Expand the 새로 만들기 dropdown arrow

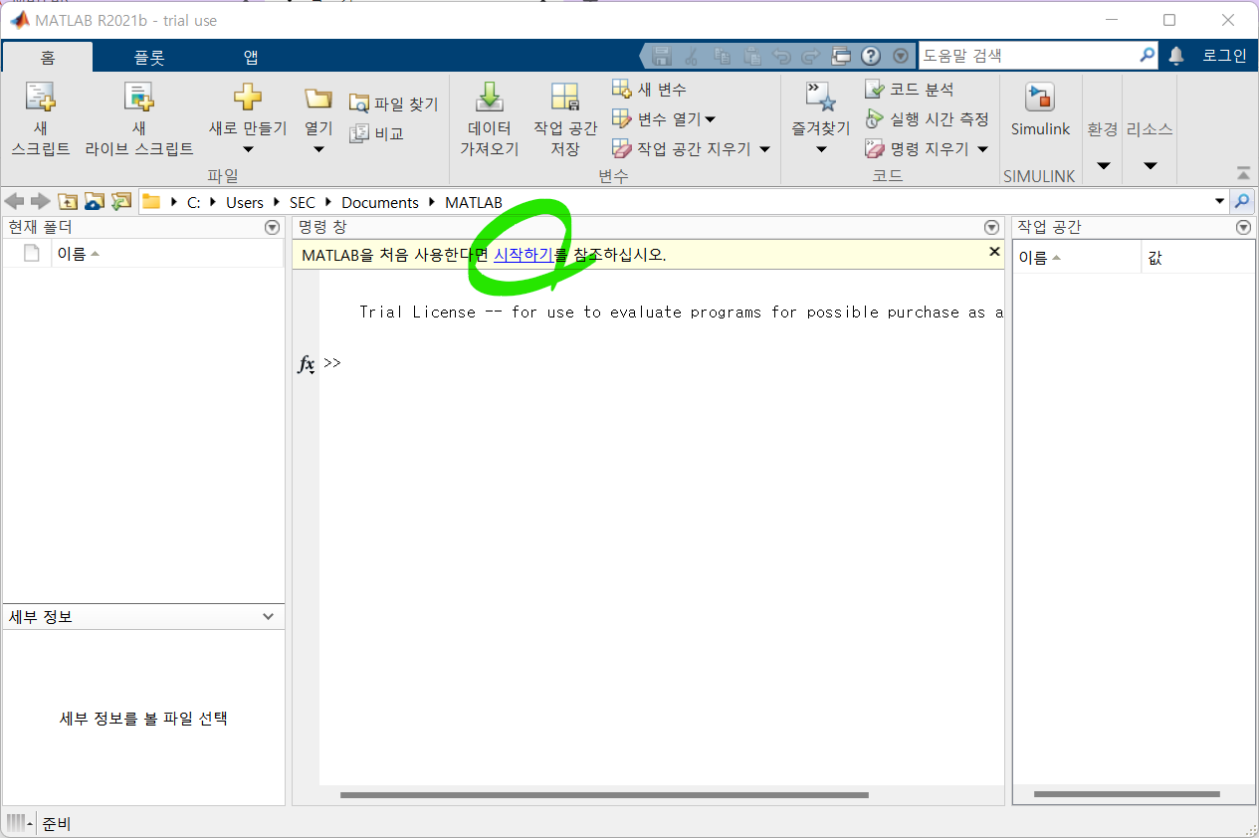[248, 150]
